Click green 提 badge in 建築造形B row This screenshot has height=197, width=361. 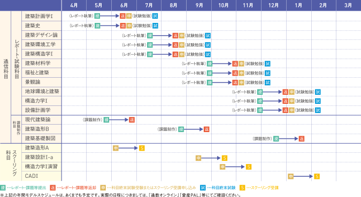coord(181,129)
